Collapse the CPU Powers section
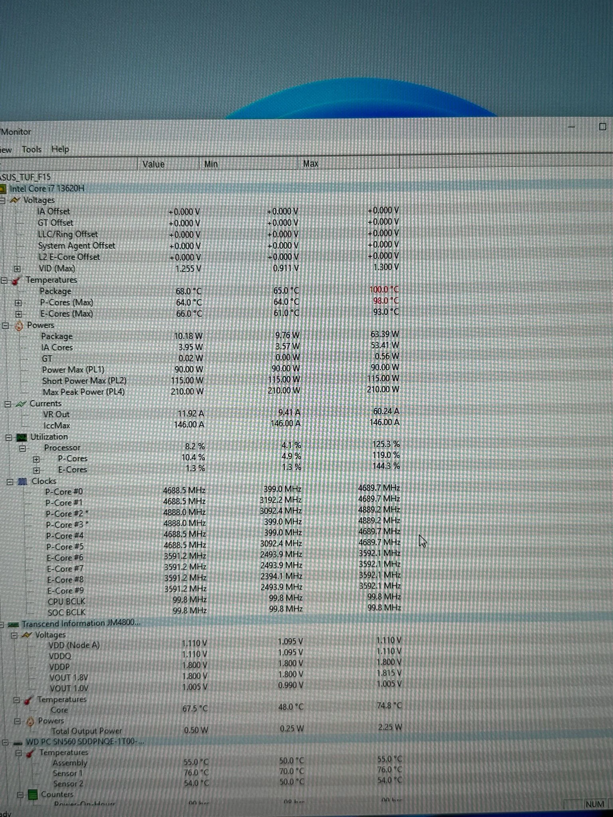 [6, 326]
